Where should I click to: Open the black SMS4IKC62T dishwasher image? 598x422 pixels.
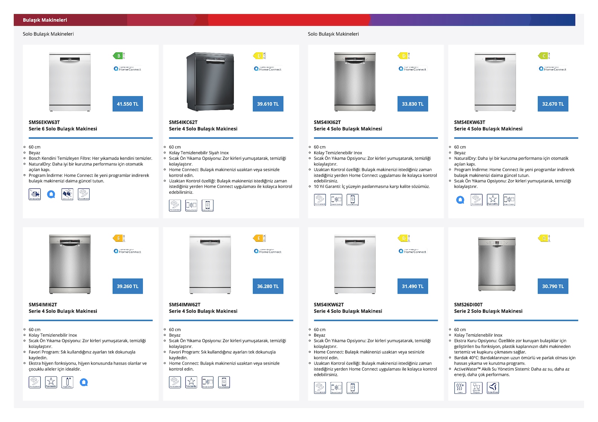[x=210, y=82]
